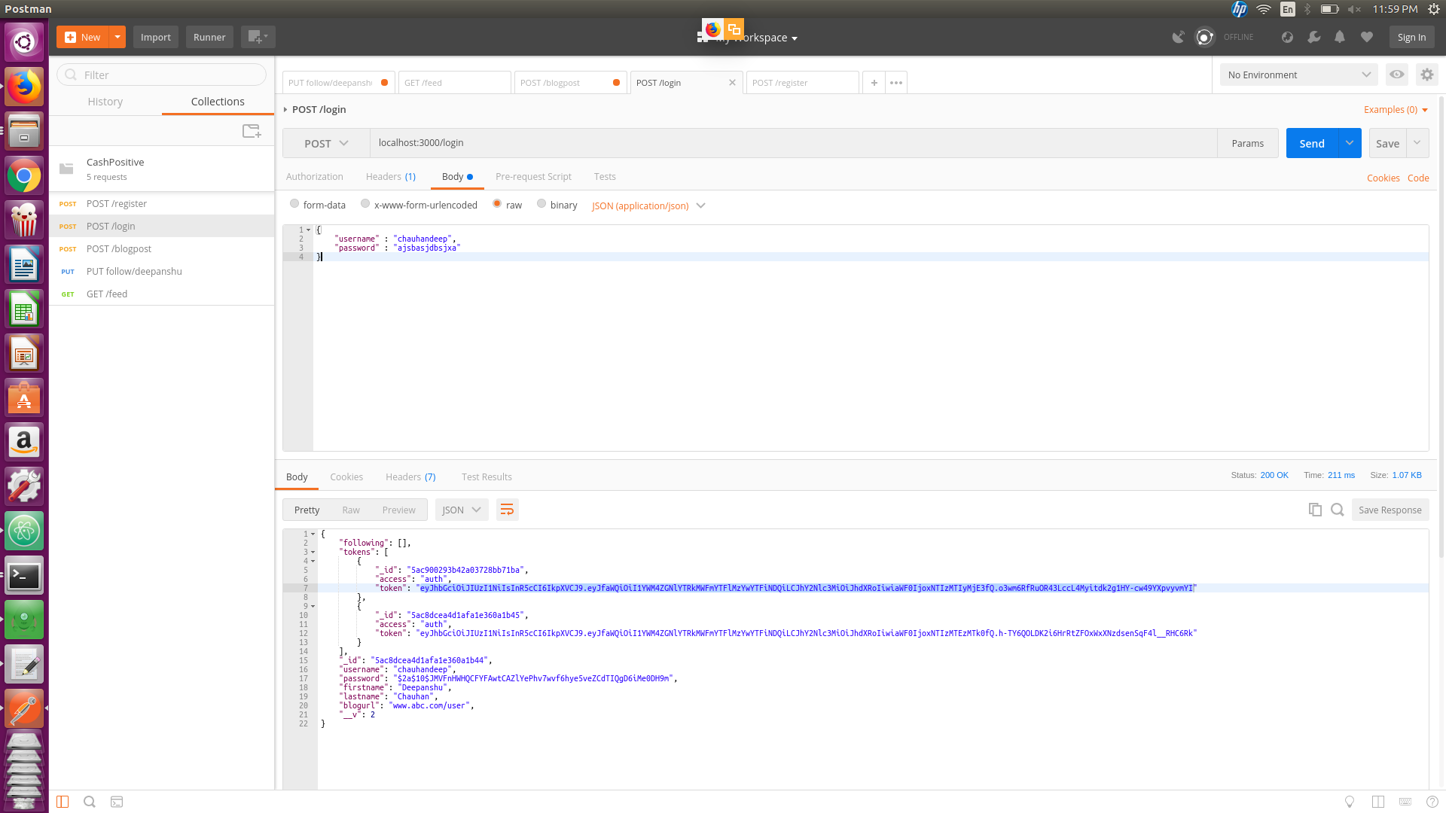Image resolution: width=1446 pixels, height=813 pixels.
Task: Switch response view to Raw
Action: 351,510
